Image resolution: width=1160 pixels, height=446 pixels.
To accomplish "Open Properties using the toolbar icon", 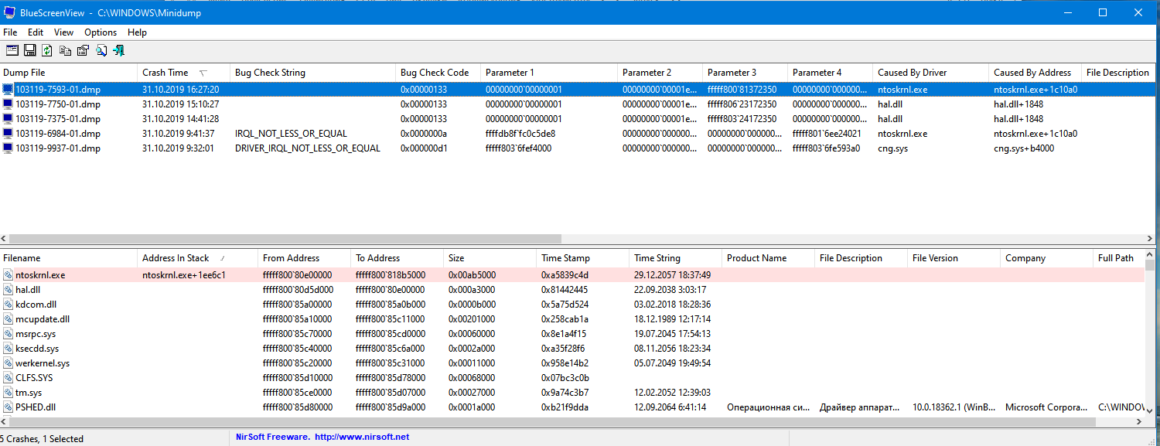I will [x=83, y=50].
